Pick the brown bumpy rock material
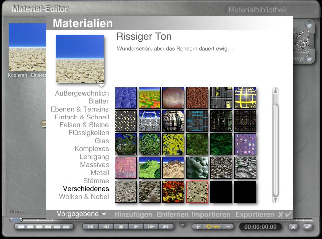 pyautogui.click(x=197, y=98)
